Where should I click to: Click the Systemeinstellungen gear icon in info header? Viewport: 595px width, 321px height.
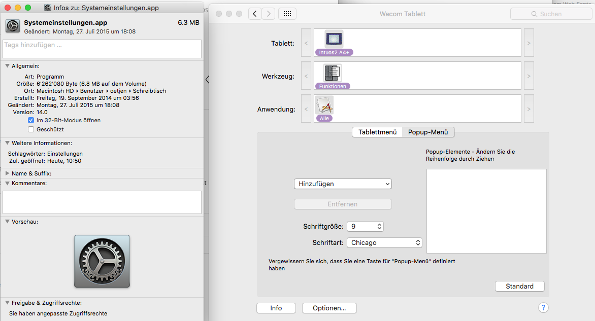pos(13,26)
